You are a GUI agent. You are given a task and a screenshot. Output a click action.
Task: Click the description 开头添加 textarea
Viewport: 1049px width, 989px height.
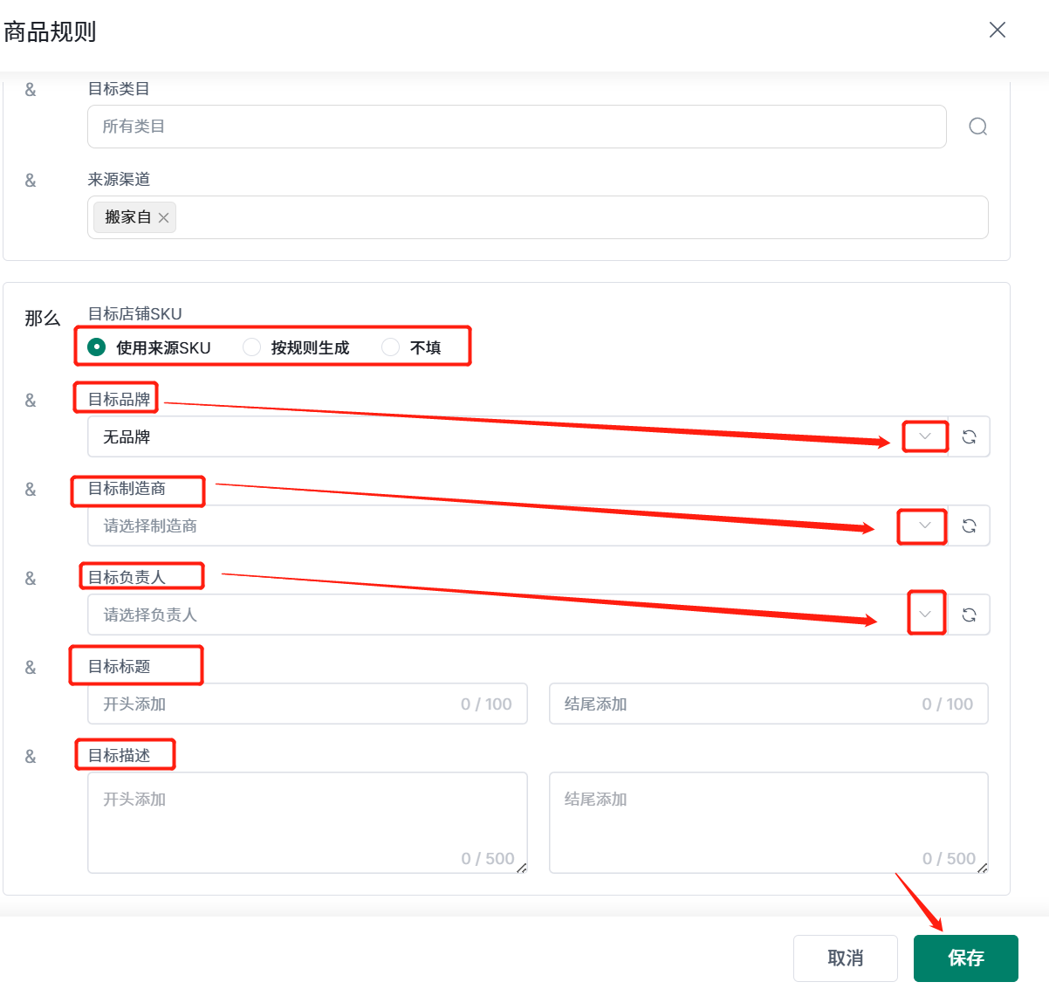click(307, 822)
